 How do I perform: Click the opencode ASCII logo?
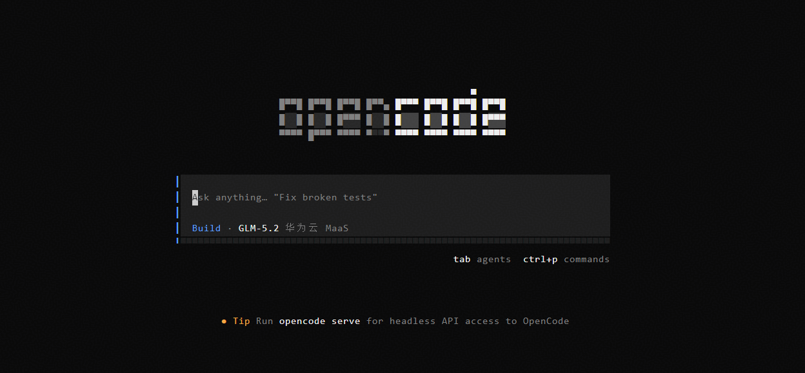click(x=392, y=115)
